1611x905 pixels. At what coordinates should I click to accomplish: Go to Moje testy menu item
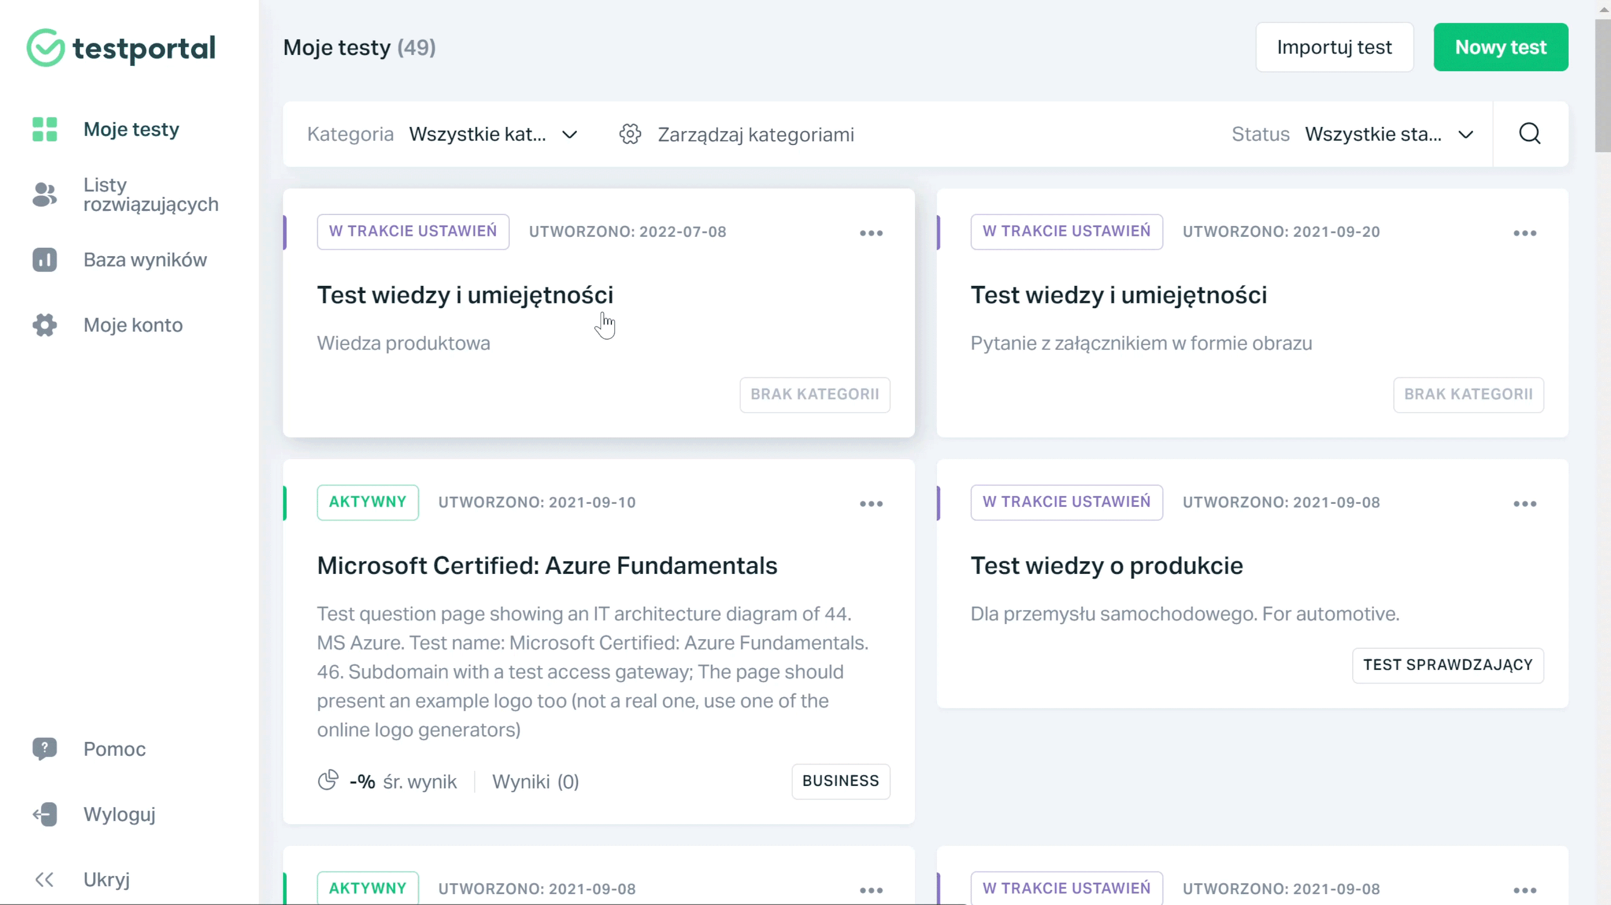pyautogui.click(x=131, y=130)
